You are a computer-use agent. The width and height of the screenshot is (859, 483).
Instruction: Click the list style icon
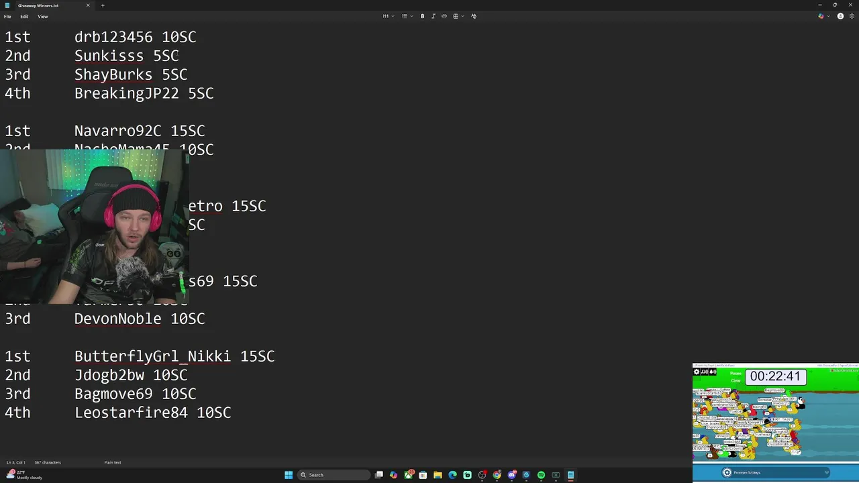click(x=404, y=16)
